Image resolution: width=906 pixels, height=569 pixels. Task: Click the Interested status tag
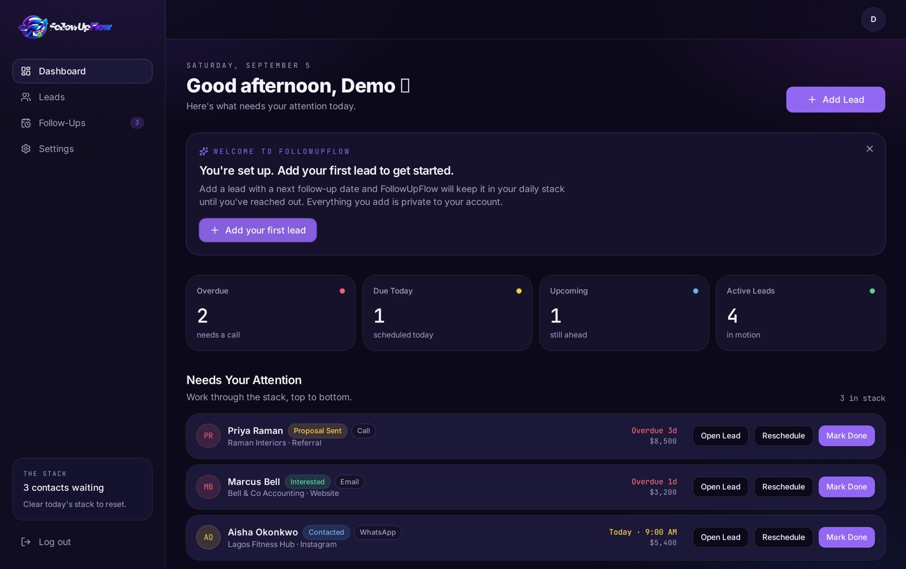307,482
